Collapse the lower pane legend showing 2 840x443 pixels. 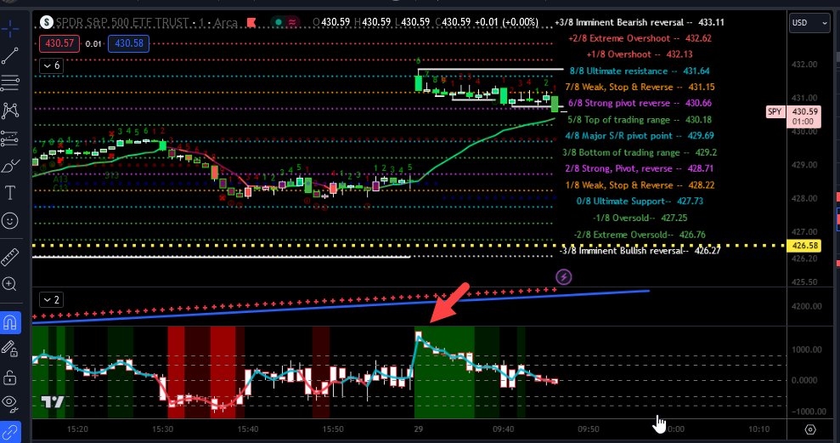tap(52, 299)
